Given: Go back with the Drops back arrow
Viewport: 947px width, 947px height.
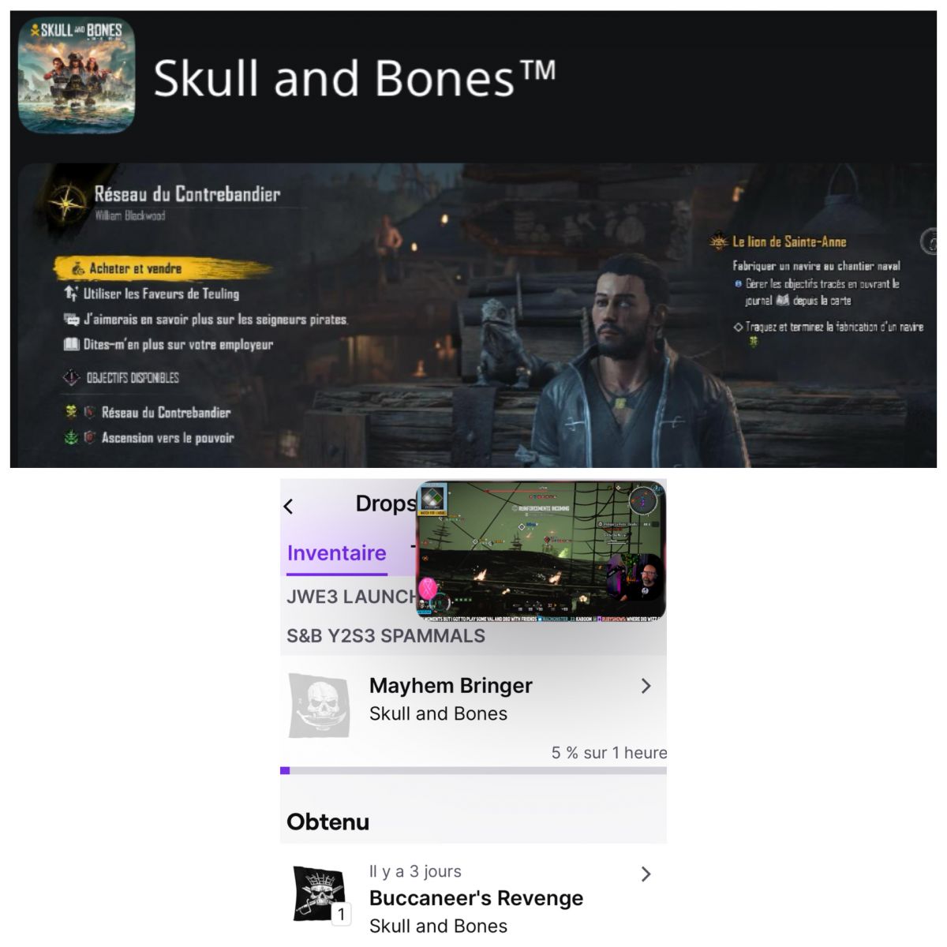Looking at the screenshot, I should click(289, 507).
